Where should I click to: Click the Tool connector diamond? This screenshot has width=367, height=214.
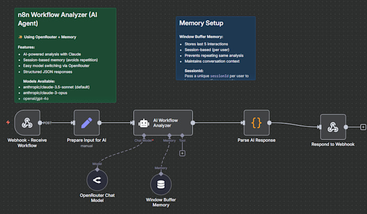[x=182, y=136]
